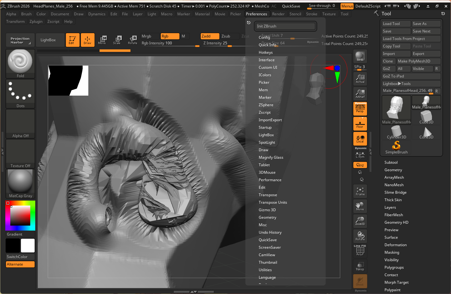Viewport: 451px width, 294px height.
Task: Expand the Undo History preferences section
Action: click(270, 232)
